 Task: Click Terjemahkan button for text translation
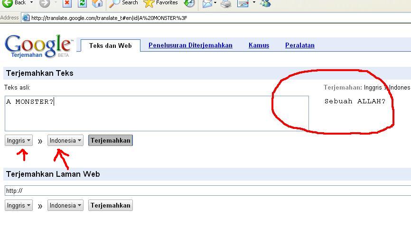coord(111,141)
